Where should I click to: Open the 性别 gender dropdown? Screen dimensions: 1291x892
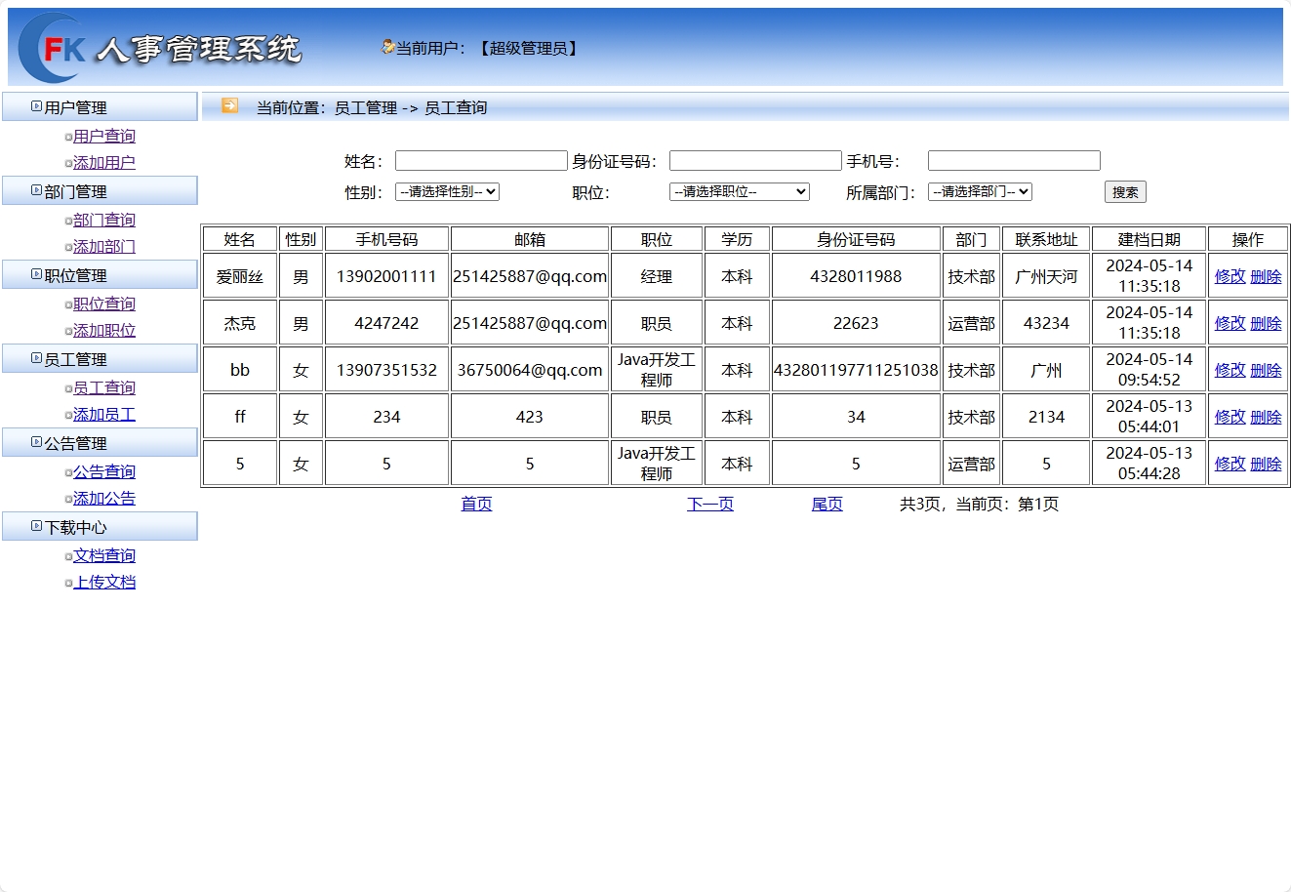point(447,191)
